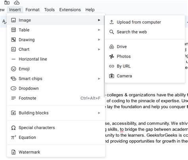Screen dimensions: 188x160
Task: Click the spell check icon in toolbar
Action: point(4,21)
